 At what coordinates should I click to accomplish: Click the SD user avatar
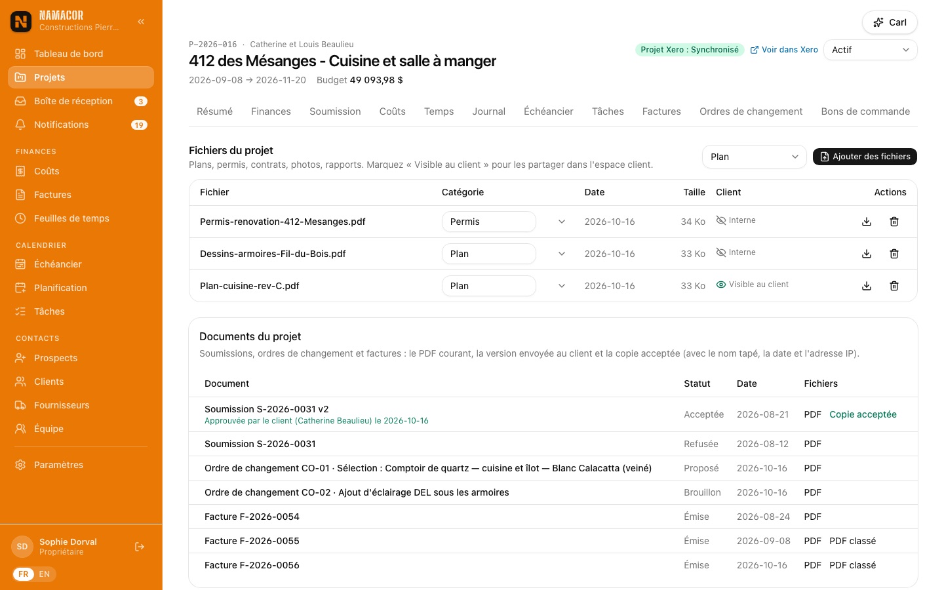pos(22,547)
